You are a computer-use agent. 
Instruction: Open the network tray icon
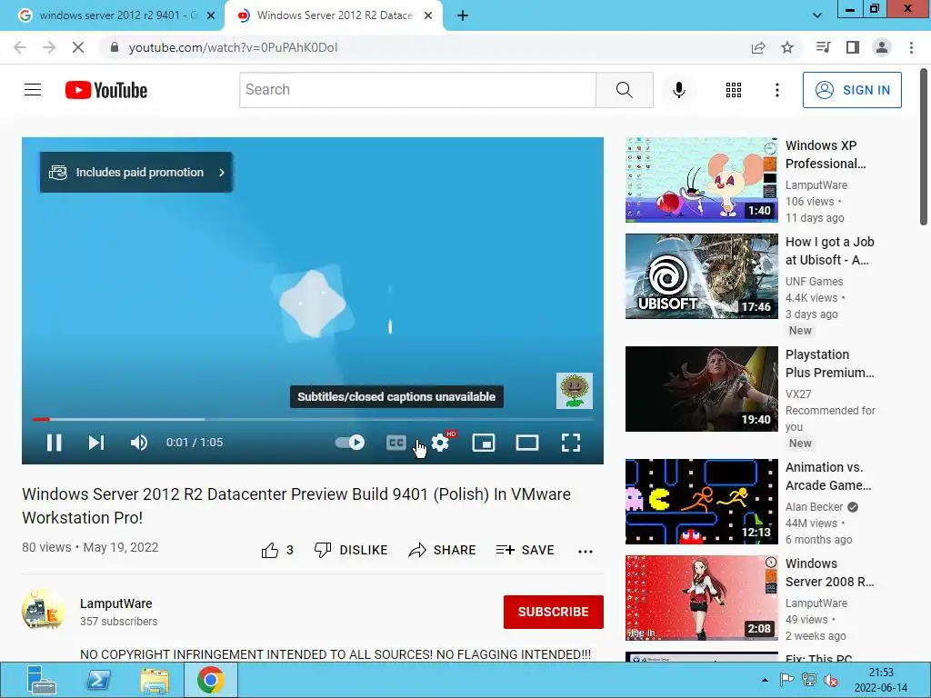(808, 680)
